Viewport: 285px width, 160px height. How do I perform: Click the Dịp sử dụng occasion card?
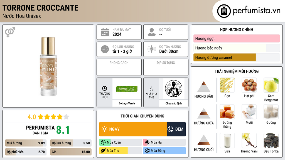(x=166, y=67)
